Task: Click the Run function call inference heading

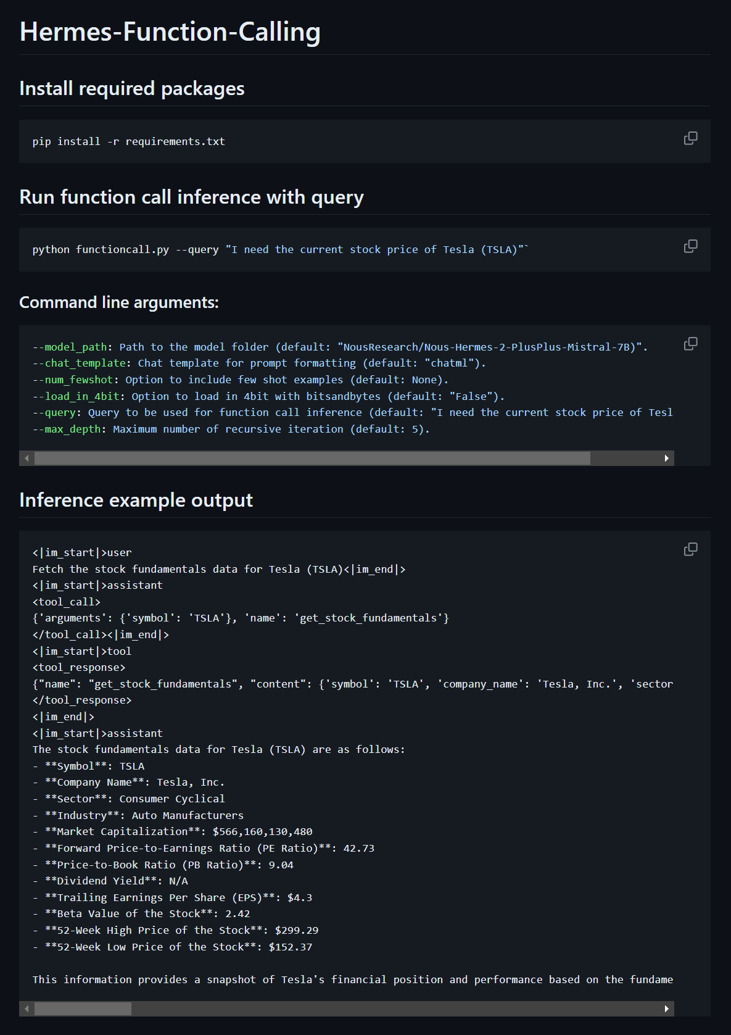Action: click(191, 197)
